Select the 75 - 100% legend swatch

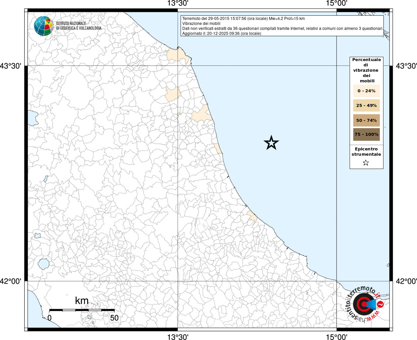click(x=367, y=134)
